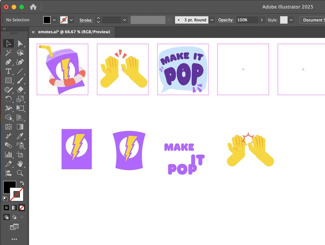This screenshot has height=245, width=325.
Task: Open graphic Style dropdown arrow
Action: tap(291, 20)
